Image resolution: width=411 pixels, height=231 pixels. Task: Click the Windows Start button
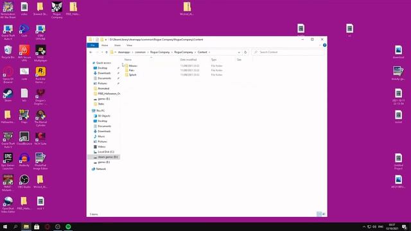5,227
